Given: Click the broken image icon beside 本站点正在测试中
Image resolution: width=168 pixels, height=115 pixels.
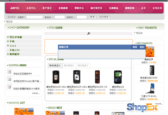Looking at the screenshot, I should tap(9, 72).
